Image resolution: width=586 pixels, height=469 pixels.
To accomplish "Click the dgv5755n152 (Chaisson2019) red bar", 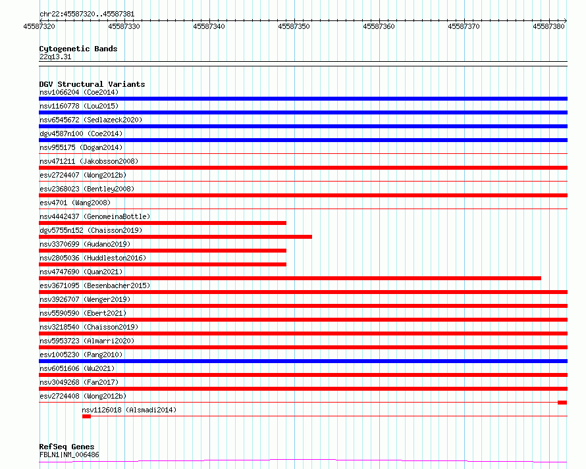I will coord(175,237).
